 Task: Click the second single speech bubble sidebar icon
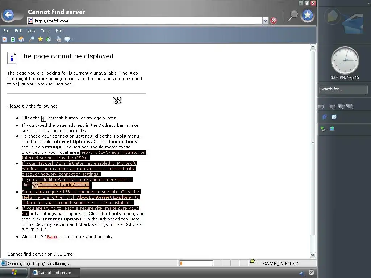(x=332, y=107)
